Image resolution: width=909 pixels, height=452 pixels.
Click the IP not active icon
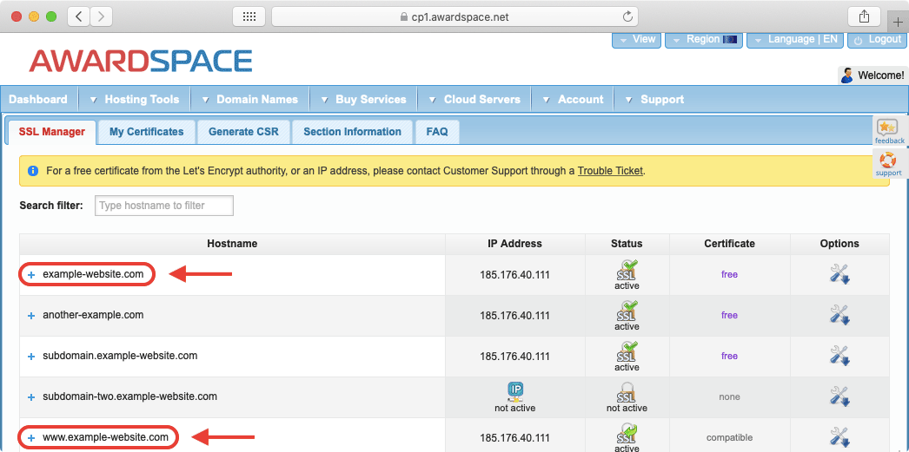tap(514, 391)
